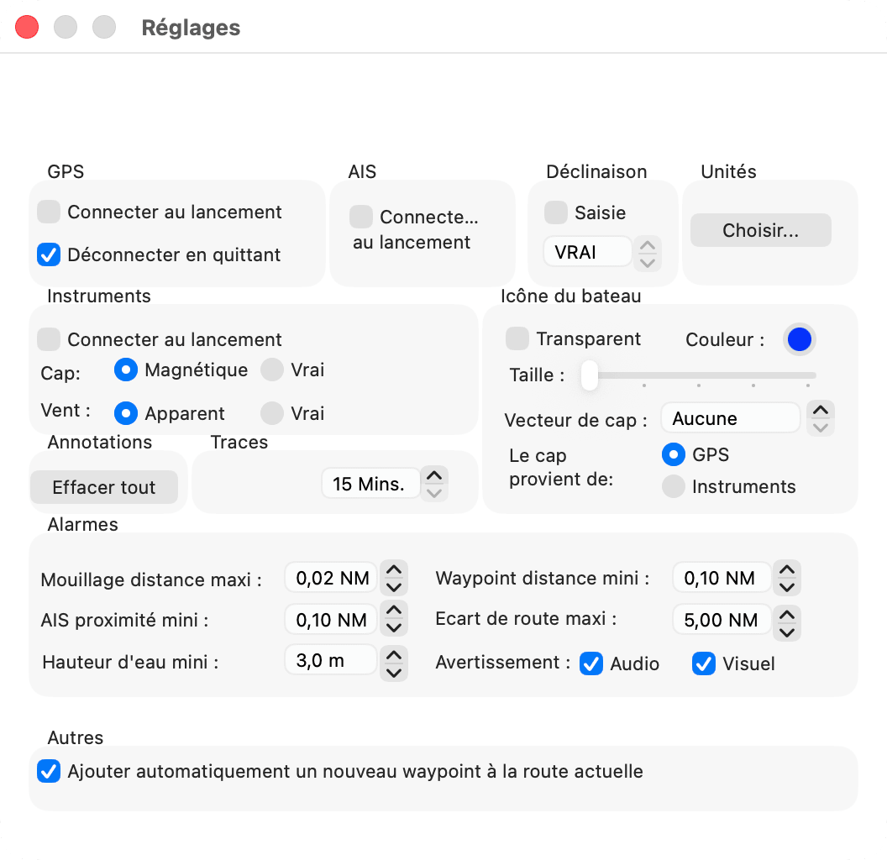This screenshot has height=860, width=887.
Task: Toggle the Audio warning checkbox
Action: (591, 663)
